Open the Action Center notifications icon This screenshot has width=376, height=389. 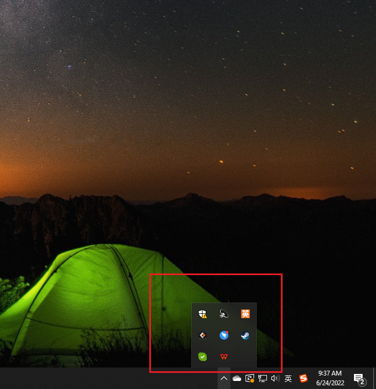pos(359,378)
